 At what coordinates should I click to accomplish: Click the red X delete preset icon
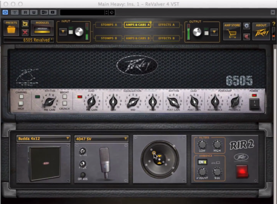click(x=25, y=32)
